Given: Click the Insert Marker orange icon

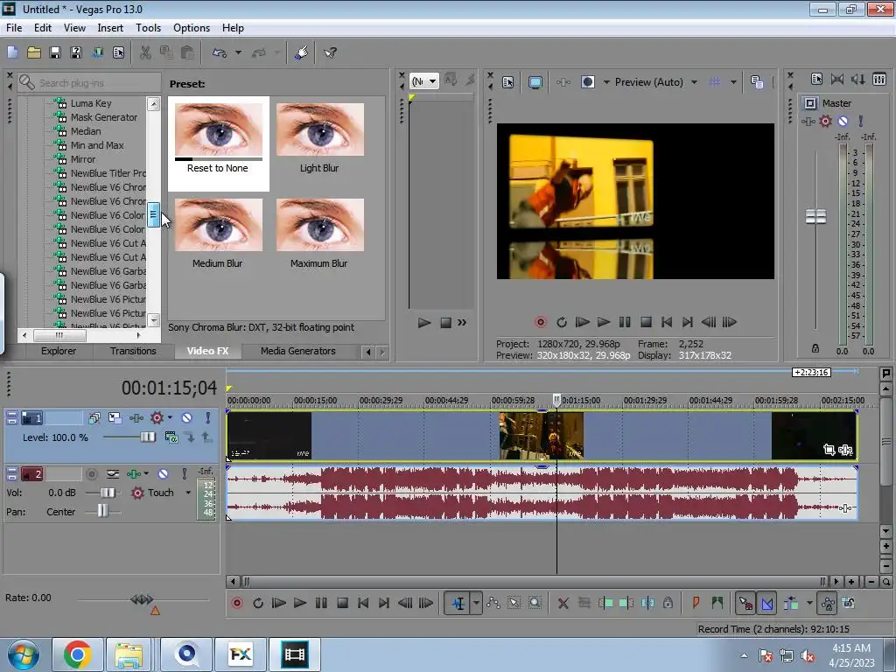Looking at the screenshot, I should pos(696,603).
